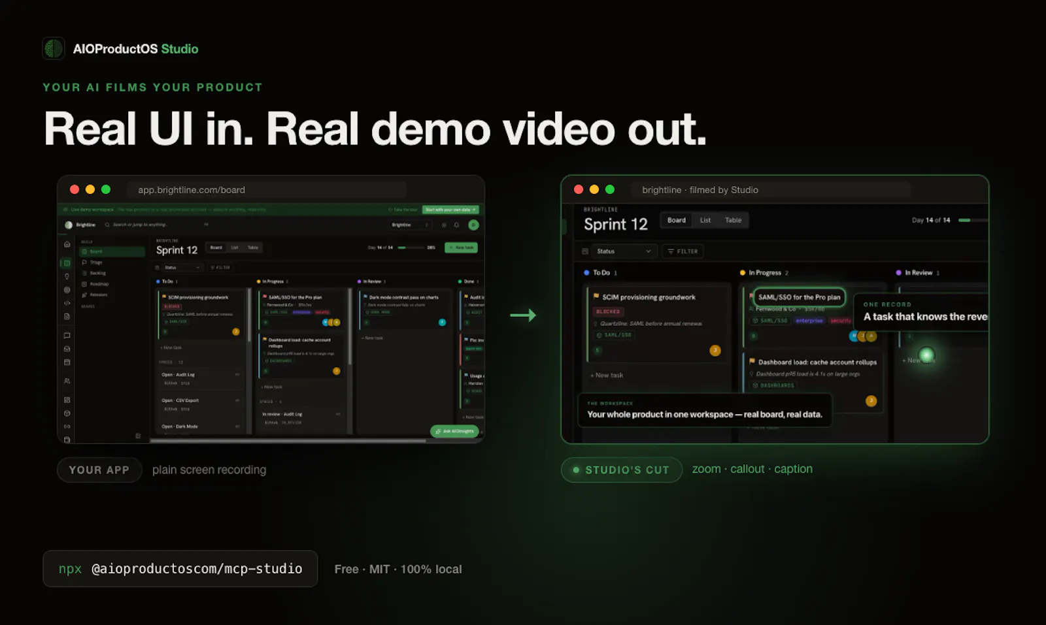
Task: Open the Status dropdown in the app.brightline.com window
Action: pos(182,267)
